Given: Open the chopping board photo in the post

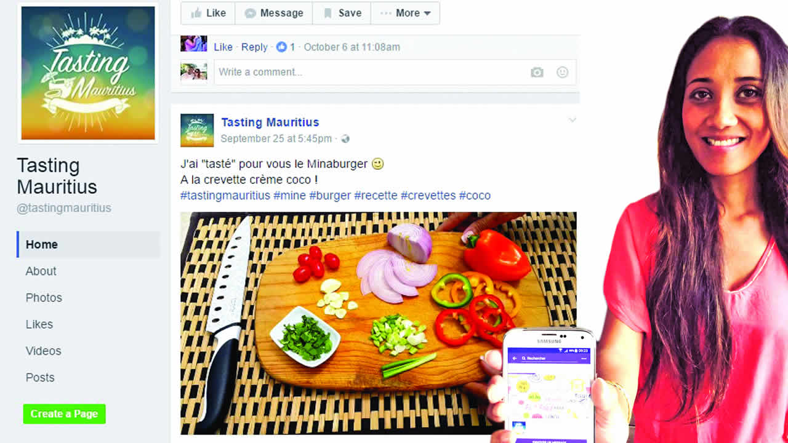Looking at the screenshot, I should (x=378, y=323).
